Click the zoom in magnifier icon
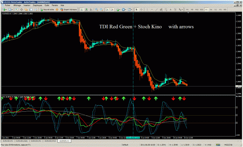This screenshot has width=243, height=147. tap(96, 10)
